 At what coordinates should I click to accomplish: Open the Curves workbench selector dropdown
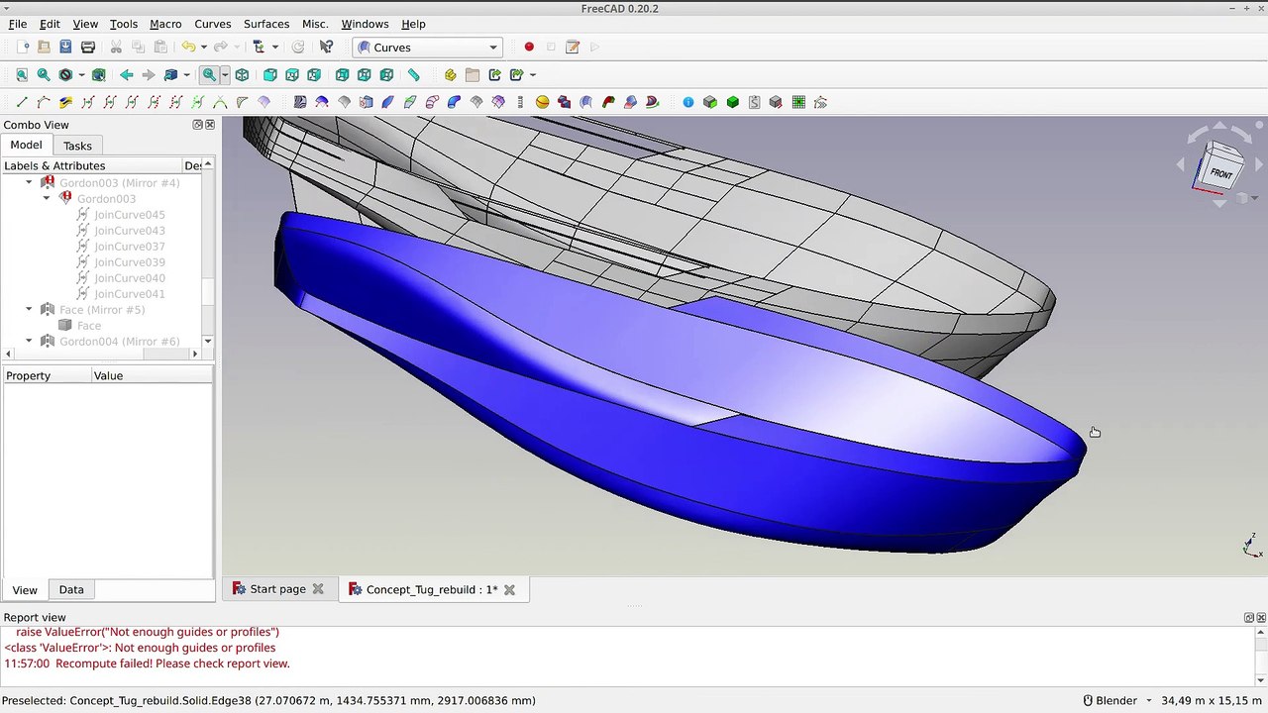(428, 48)
